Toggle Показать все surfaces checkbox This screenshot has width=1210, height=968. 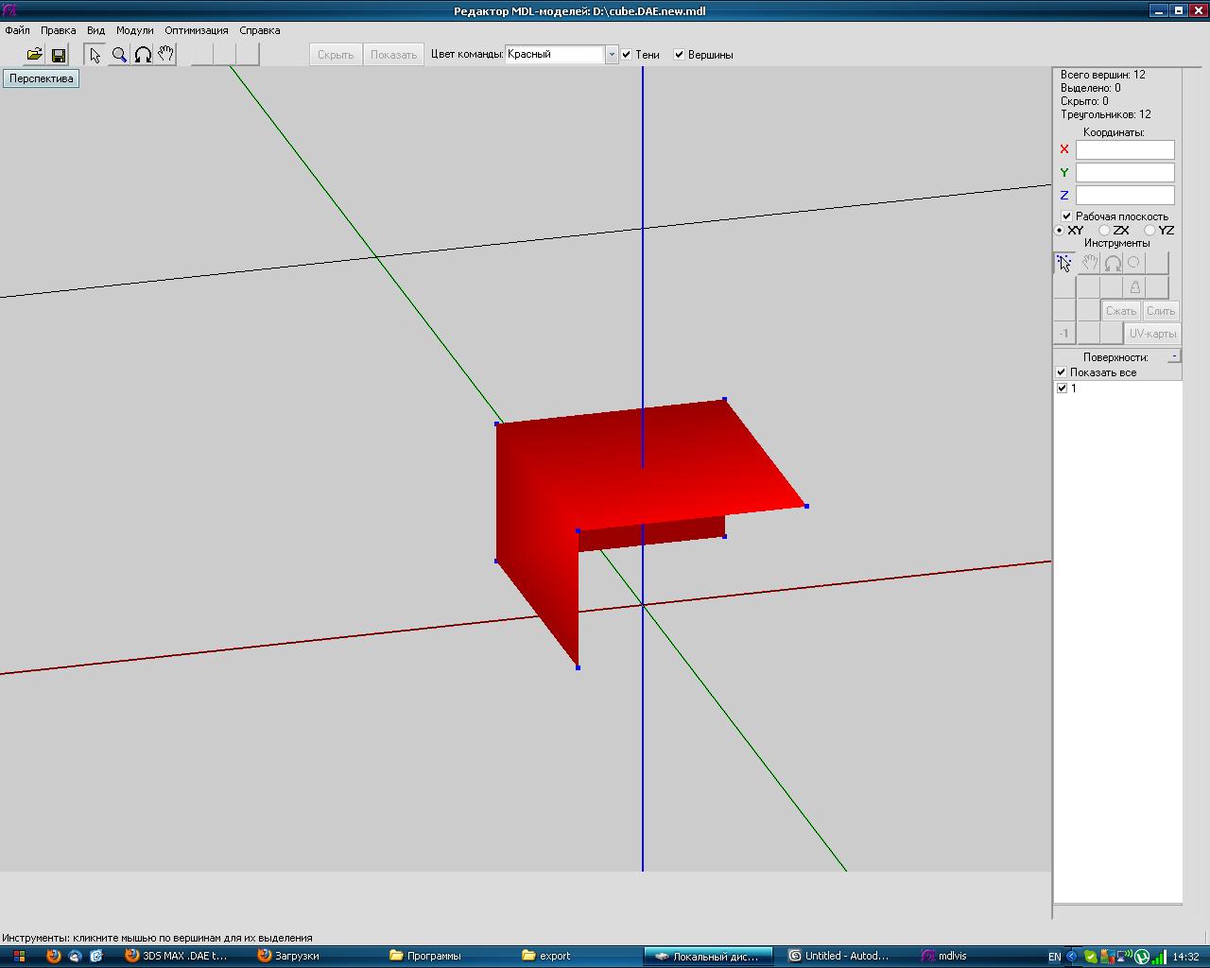1062,372
